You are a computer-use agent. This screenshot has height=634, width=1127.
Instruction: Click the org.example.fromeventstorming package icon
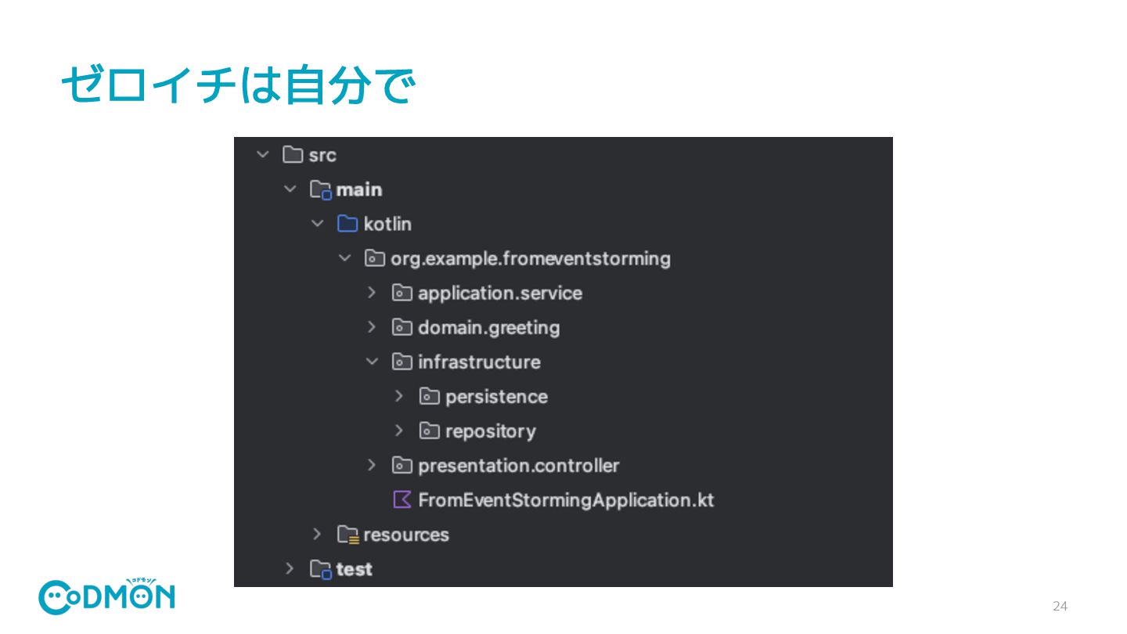pos(375,258)
